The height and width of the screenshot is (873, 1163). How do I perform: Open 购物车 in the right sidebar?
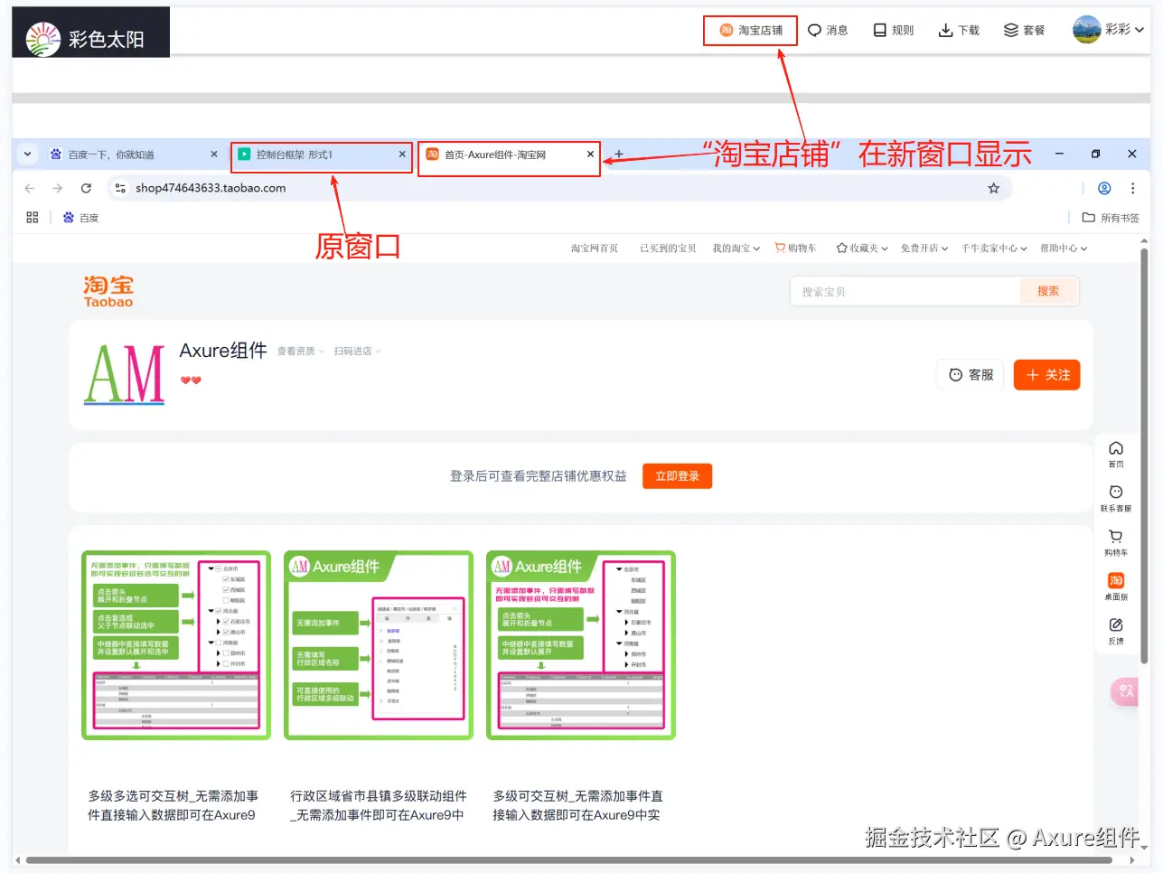[1116, 543]
